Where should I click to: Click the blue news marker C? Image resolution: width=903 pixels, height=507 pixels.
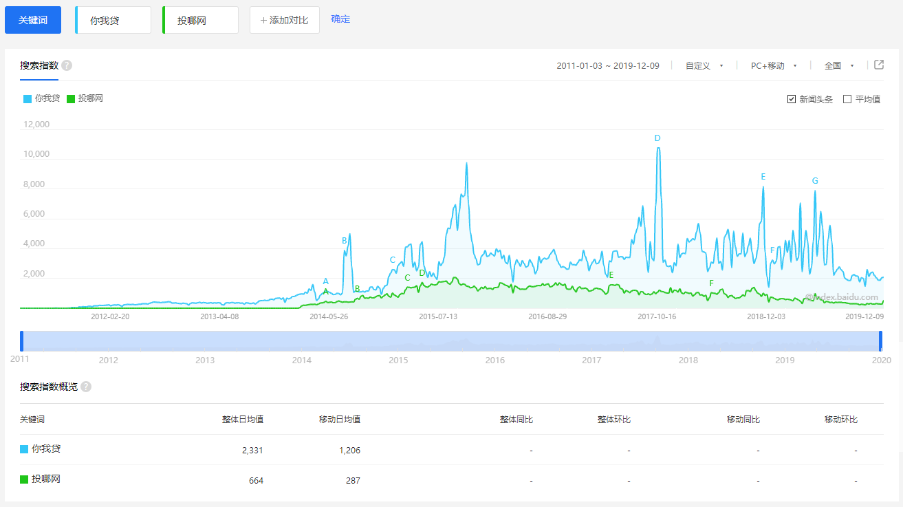(393, 260)
